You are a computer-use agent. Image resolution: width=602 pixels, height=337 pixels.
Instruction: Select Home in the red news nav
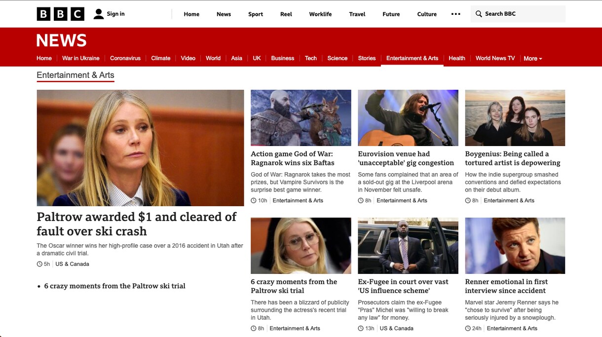tap(44, 58)
